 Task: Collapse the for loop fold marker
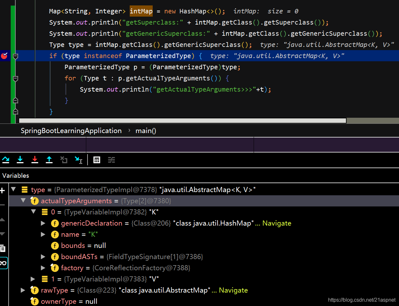[x=15, y=78]
